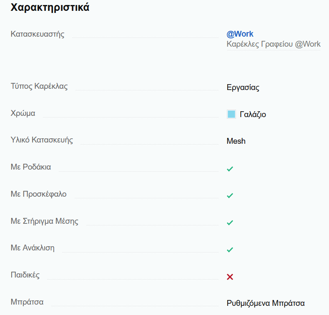The height and width of the screenshot is (315, 329).
Task: Select the Mesh material value
Action: pyautogui.click(x=236, y=141)
